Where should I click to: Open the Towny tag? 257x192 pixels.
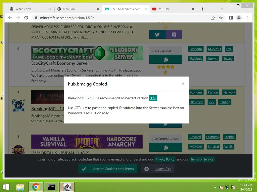click(x=228, y=58)
